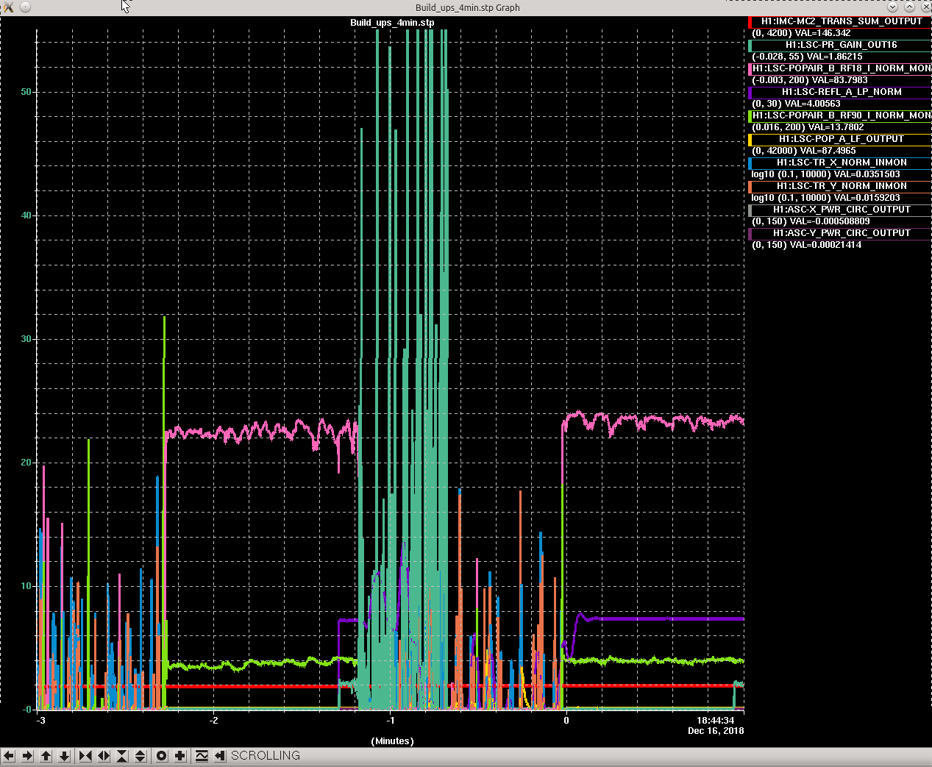Viewport: 932px width, 767px height.
Task: Pan the graph down with the down arrow
Action: click(x=64, y=756)
